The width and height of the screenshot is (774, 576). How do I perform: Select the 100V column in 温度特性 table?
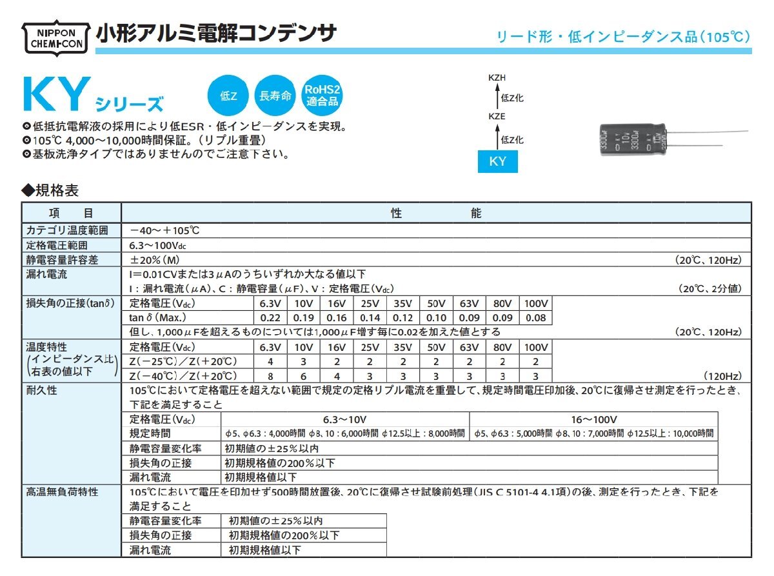point(537,347)
